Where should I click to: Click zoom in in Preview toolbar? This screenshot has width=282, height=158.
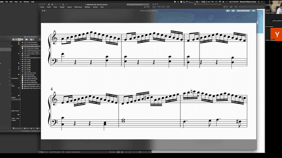point(163,7)
